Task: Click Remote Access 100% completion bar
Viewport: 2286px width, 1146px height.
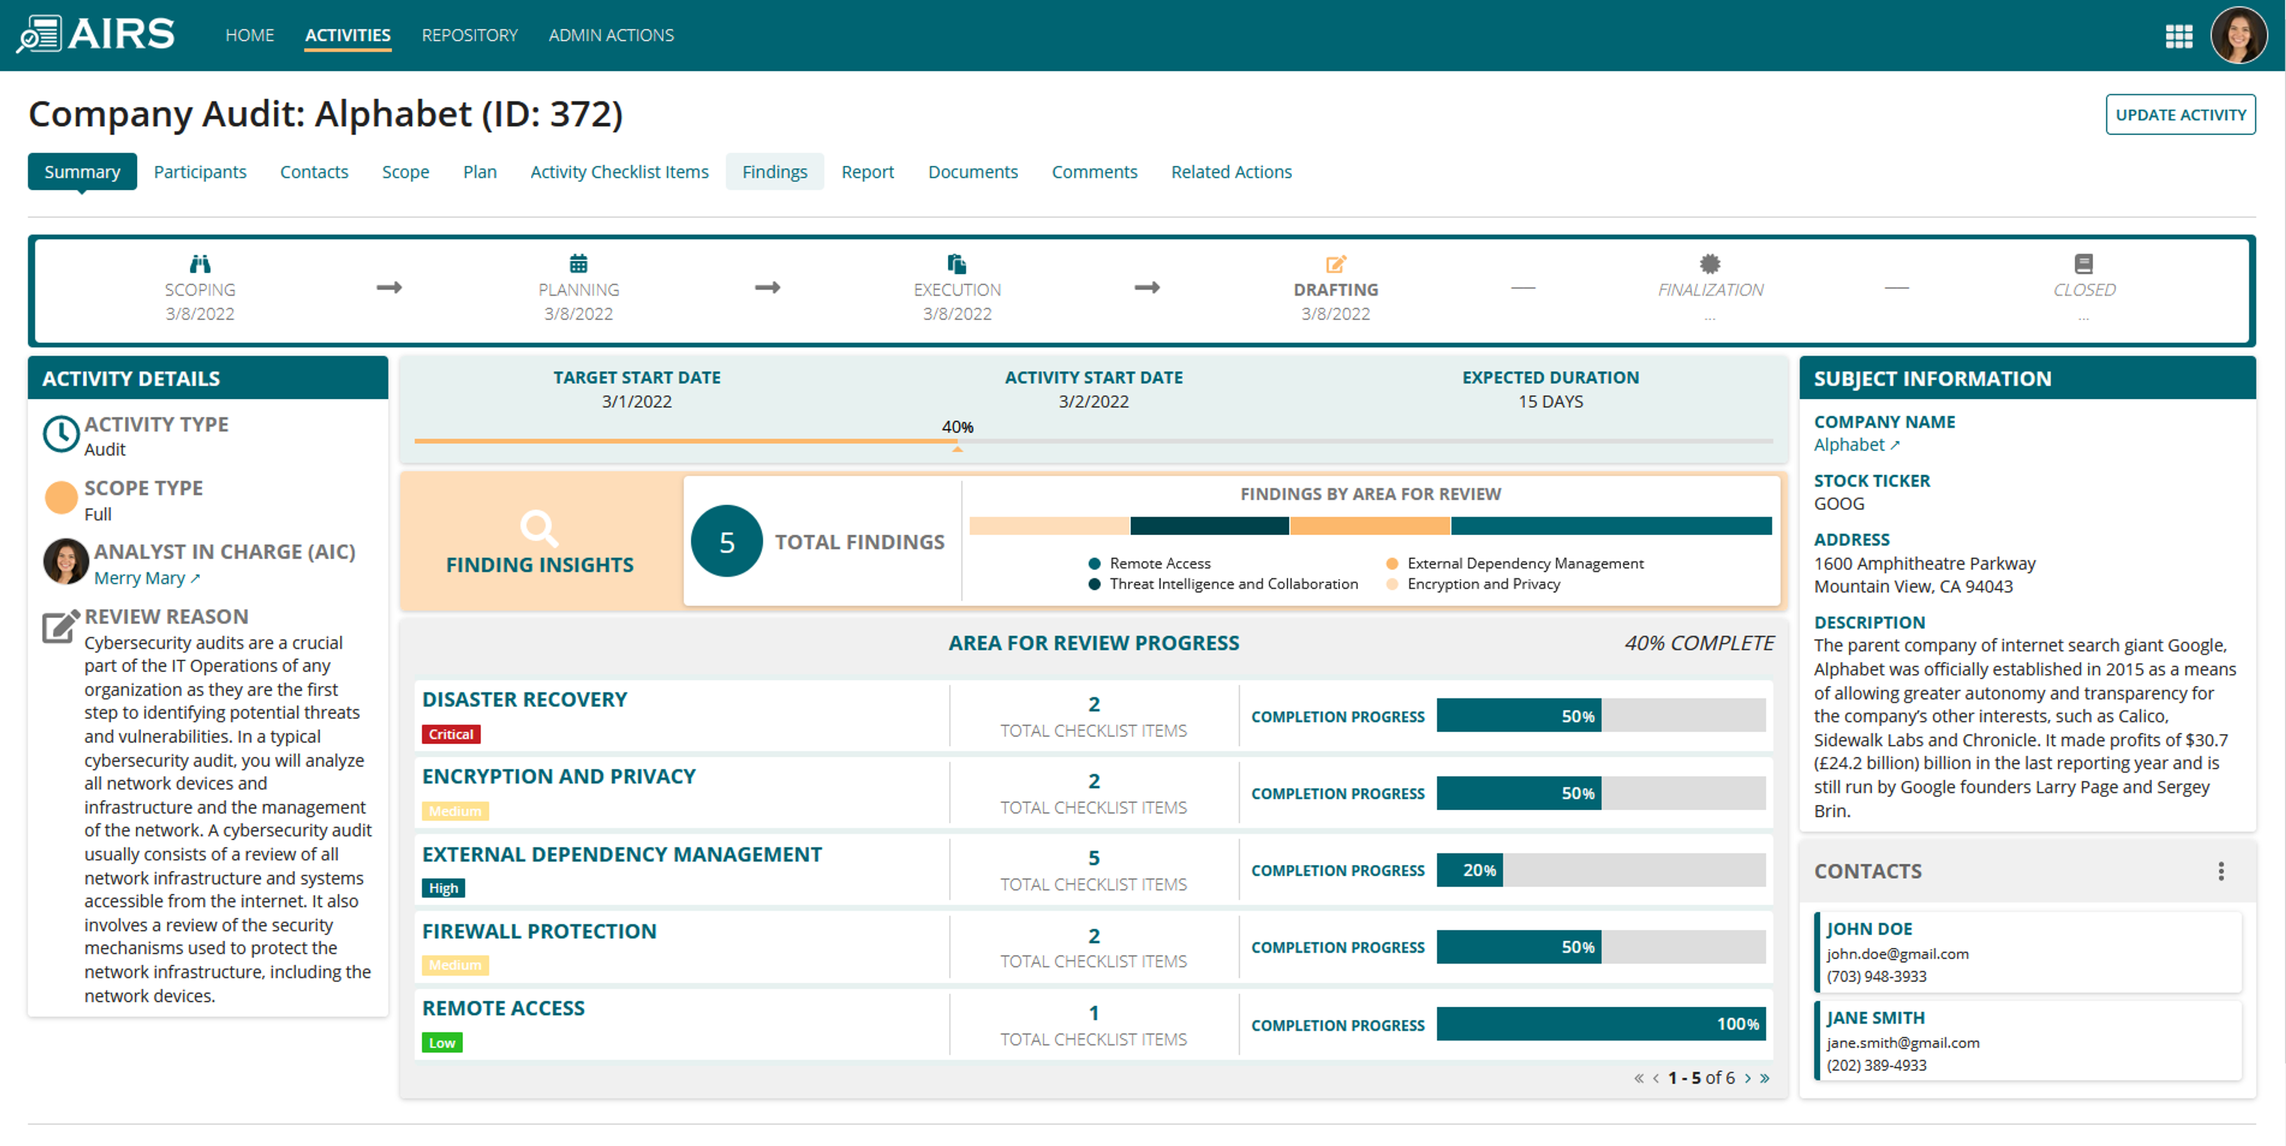Action: [1601, 1025]
